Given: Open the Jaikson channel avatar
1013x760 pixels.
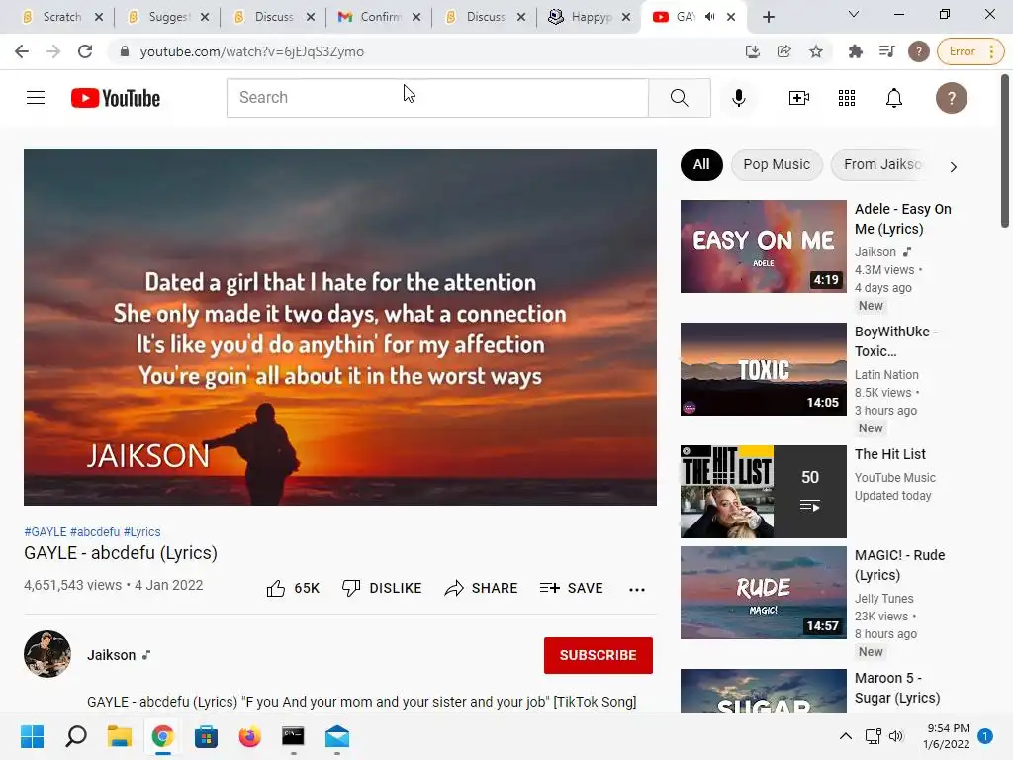Looking at the screenshot, I should [47, 654].
